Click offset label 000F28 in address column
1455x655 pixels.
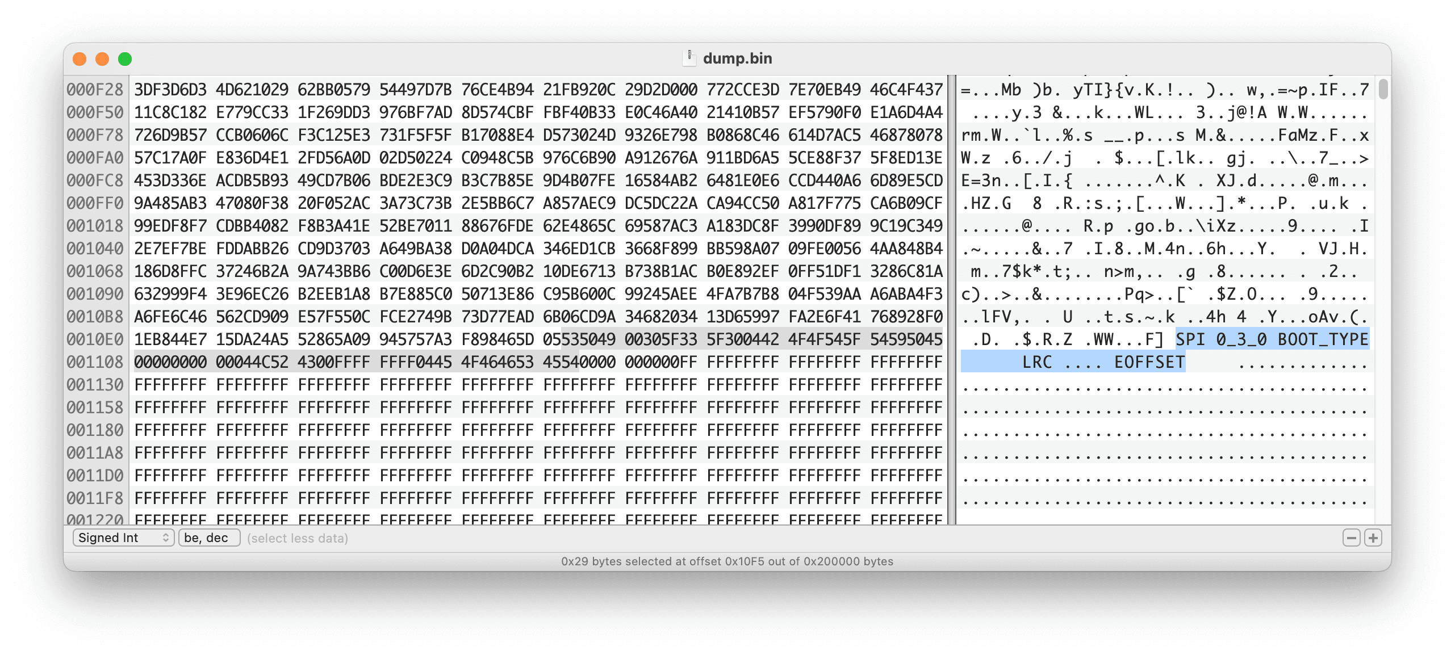(x=95, y=90)
